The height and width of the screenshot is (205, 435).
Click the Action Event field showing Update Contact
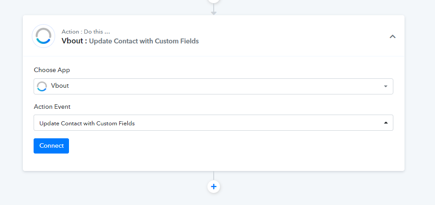click(213, 123)
